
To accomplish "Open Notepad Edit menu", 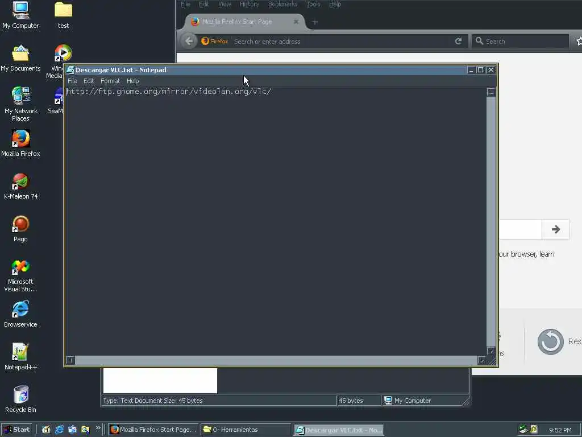I will pos(88,81).
